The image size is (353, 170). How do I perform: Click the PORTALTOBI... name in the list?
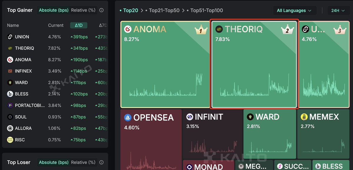pos(30,105)
